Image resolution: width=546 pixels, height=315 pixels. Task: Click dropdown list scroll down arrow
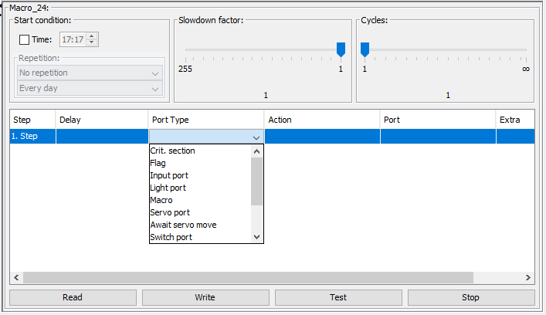point(256,237)
